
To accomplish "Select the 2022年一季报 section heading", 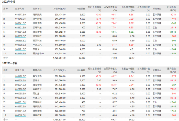I will [x=10, y=63].
